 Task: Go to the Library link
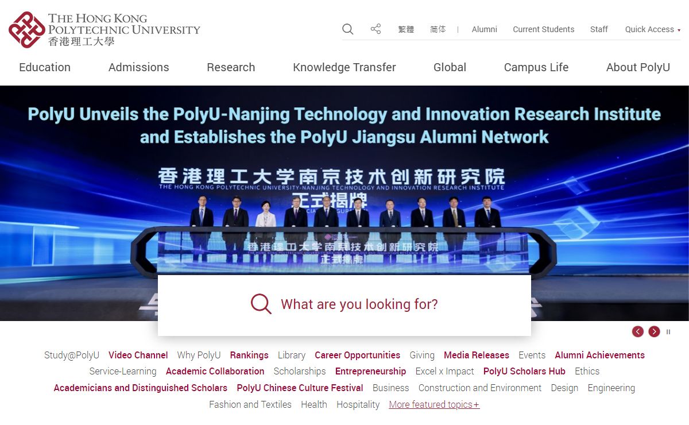coord(292,355)
